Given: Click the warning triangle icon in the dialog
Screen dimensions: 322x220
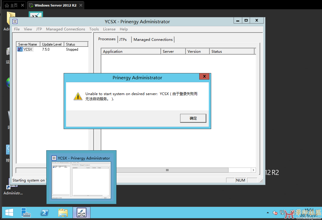Looking at the screenshot, I should 78,96.
